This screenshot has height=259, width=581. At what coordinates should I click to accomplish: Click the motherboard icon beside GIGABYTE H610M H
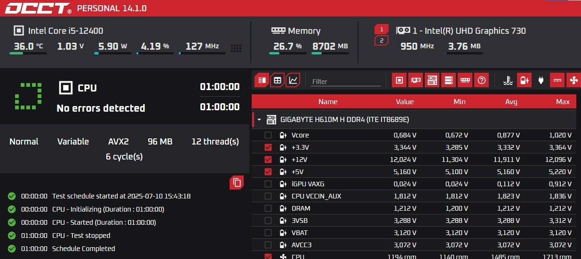(x=271, y=120)
